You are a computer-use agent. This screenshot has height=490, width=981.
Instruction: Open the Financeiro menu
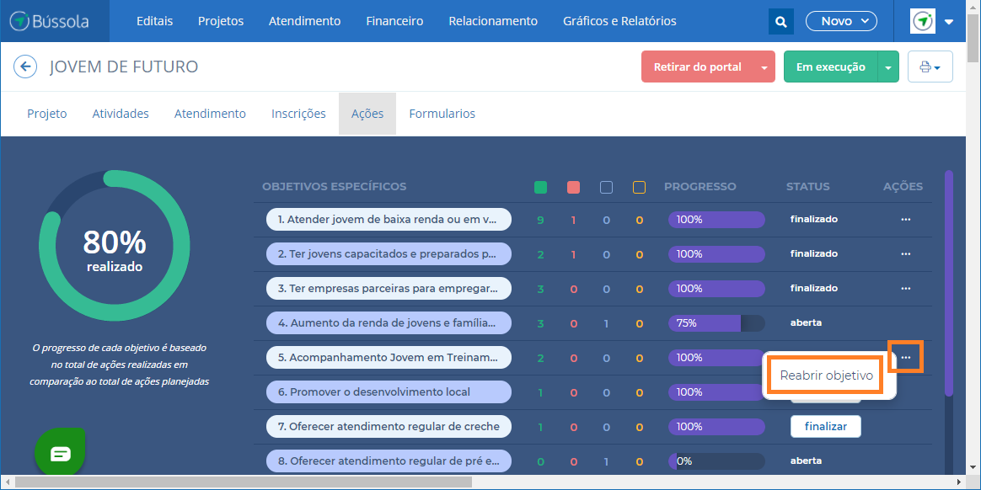pos(394,21)
